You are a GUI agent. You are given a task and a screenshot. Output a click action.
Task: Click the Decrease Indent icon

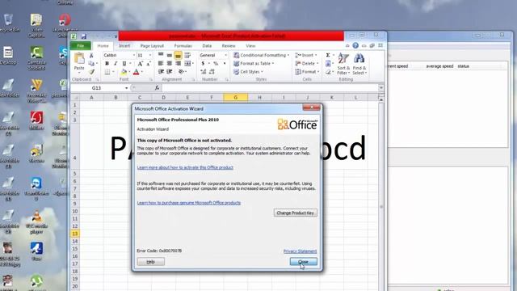pos(161,72)
